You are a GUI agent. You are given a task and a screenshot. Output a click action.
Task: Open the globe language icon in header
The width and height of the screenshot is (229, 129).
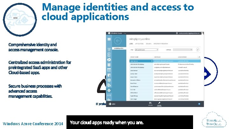177,33
